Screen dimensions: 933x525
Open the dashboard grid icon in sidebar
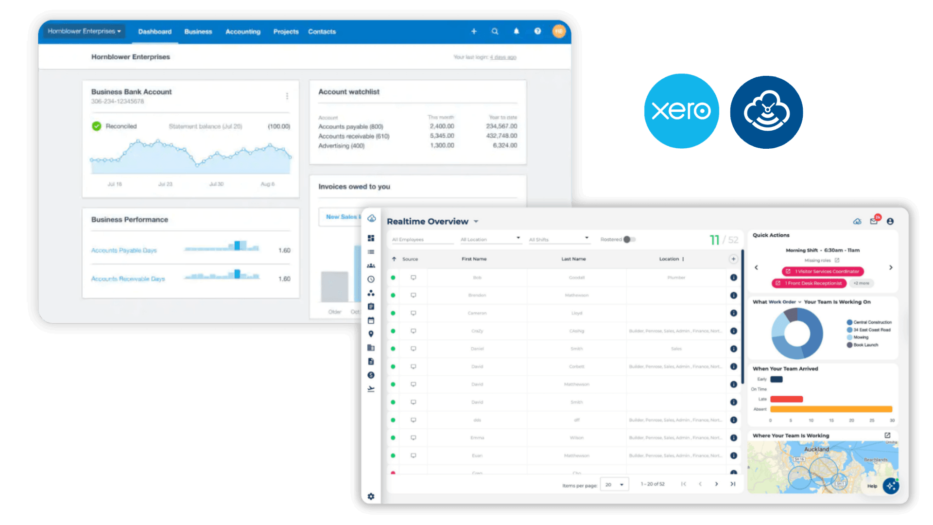point(371,238)
